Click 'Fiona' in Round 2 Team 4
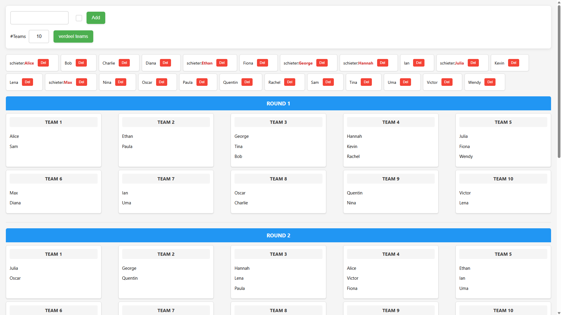 [x=352, y=288]
